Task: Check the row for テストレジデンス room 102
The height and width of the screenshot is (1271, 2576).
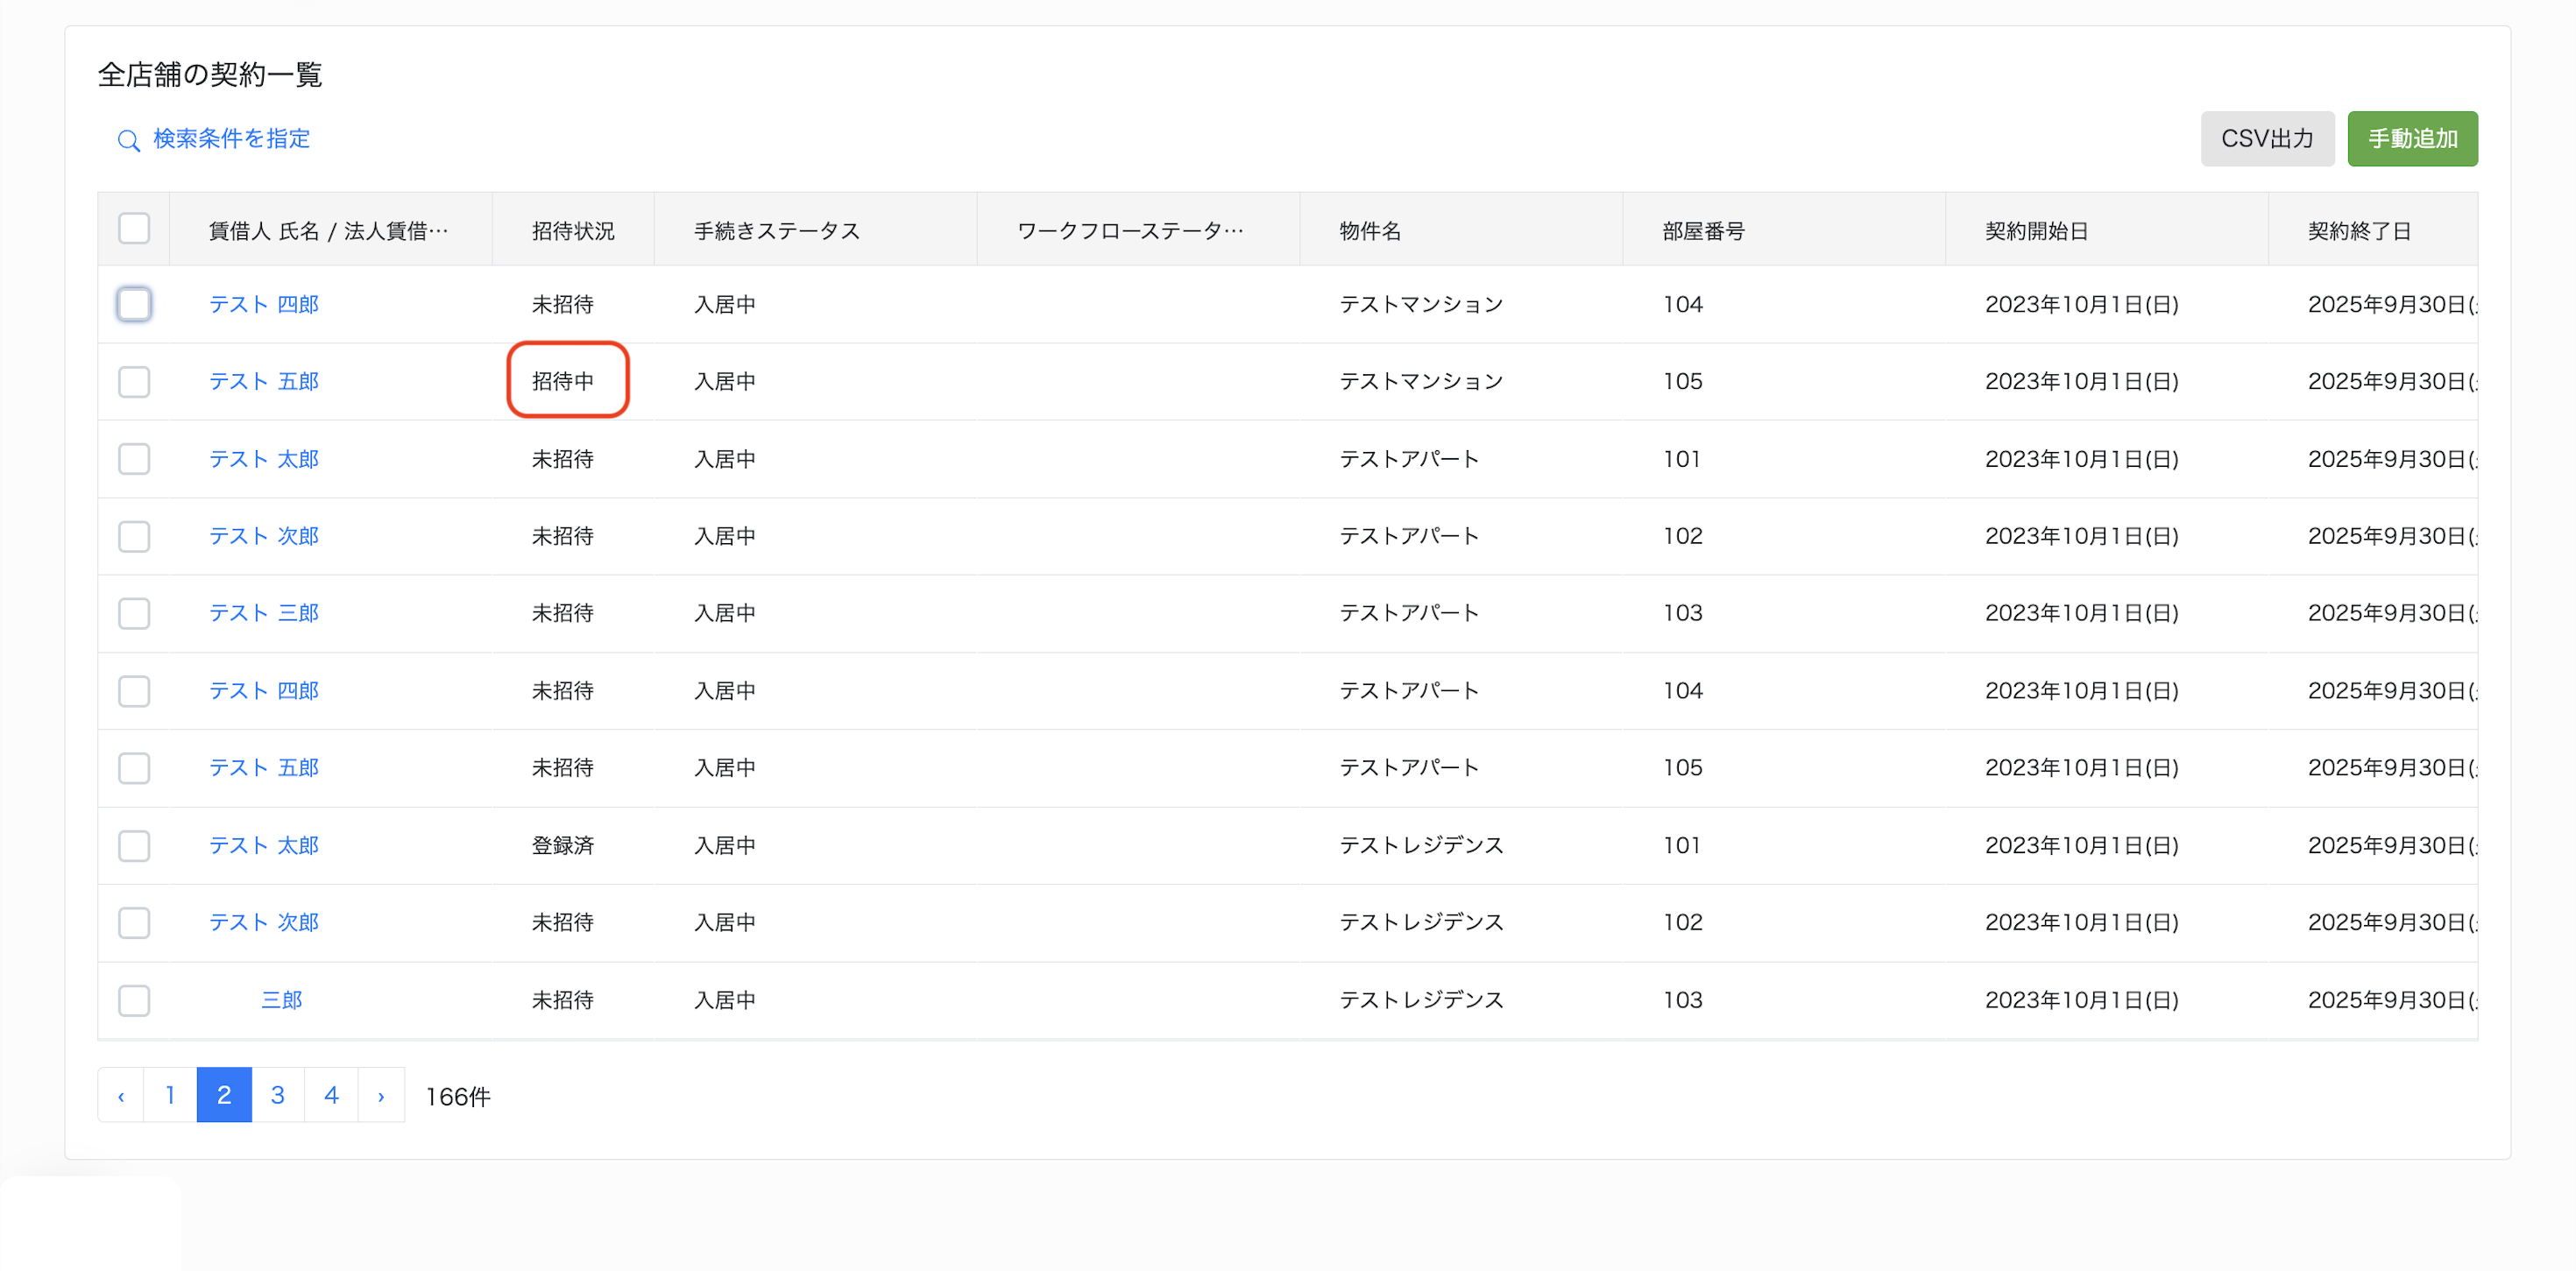Action: pos(134,923)
